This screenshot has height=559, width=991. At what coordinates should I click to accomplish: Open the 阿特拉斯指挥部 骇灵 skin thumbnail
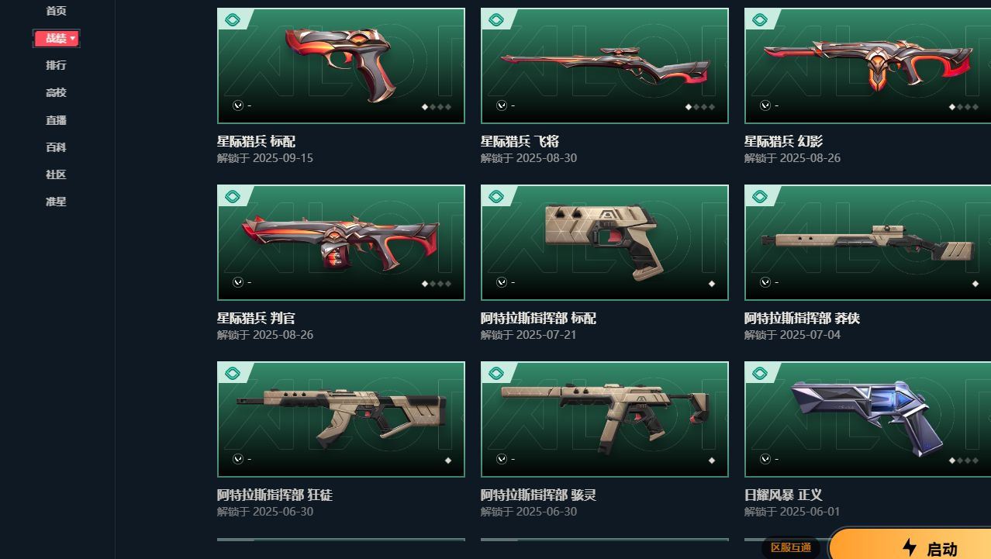(605, 419)
